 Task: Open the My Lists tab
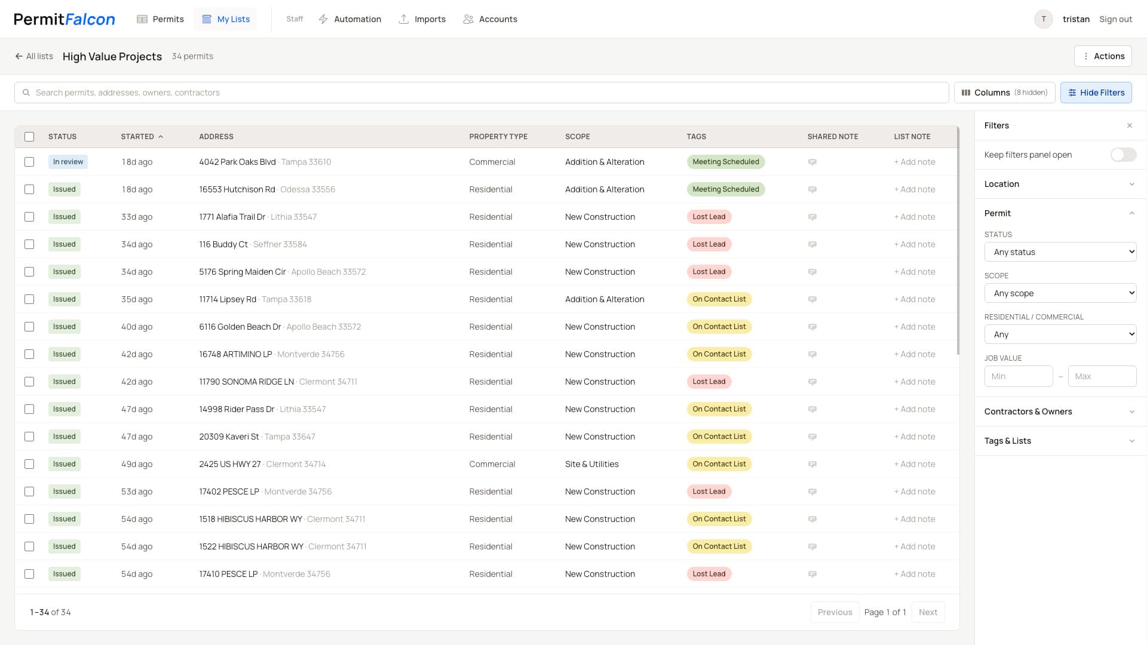point(225,19)
